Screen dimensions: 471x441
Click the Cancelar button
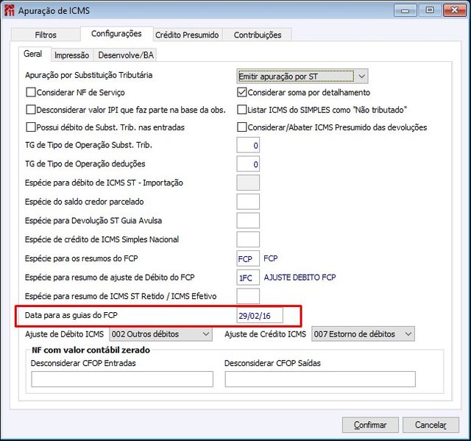click(x=431, y=425)
